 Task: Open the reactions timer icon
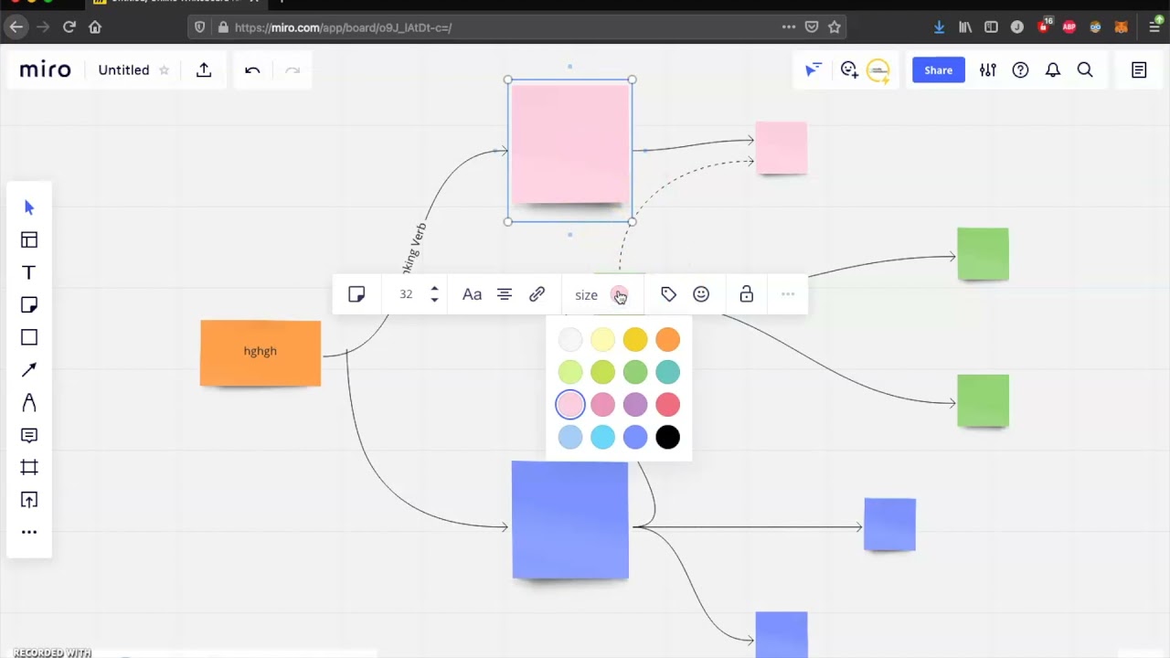coord(849,70)
